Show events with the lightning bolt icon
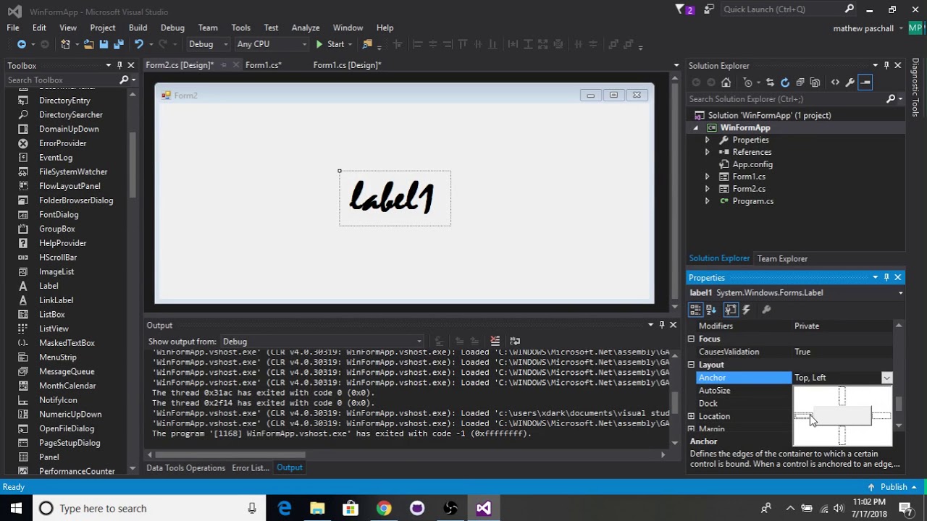927x521 pixels. tap(747, 310)
